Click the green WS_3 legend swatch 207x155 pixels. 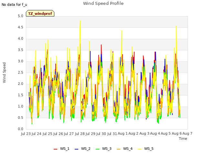97,149
